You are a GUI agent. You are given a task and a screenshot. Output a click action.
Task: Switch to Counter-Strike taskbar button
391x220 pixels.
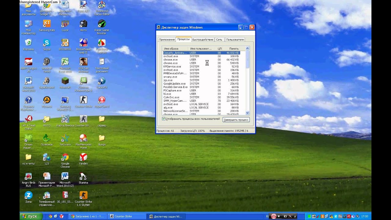(x=127, y=216)
